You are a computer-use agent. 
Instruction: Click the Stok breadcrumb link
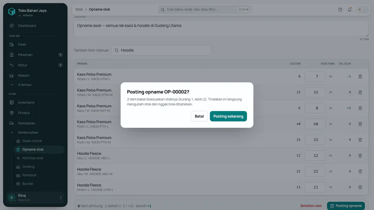[79, 10]
